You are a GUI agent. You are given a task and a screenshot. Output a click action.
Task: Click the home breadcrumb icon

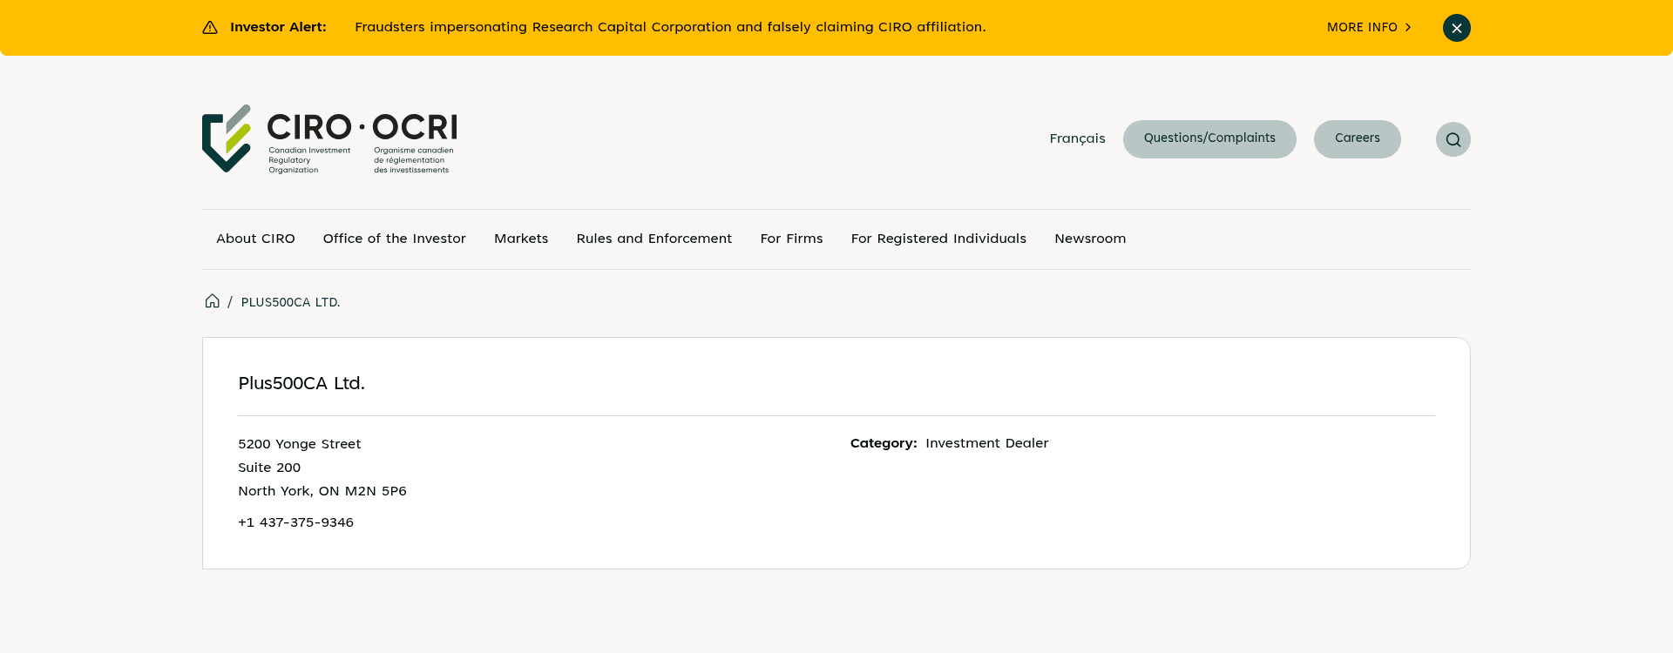point(212,301)
